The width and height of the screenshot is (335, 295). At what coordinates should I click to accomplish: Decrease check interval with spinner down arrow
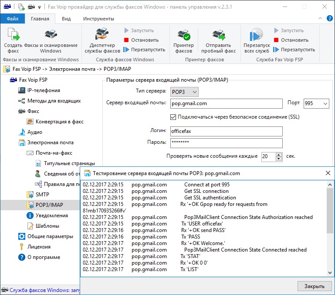279,159
